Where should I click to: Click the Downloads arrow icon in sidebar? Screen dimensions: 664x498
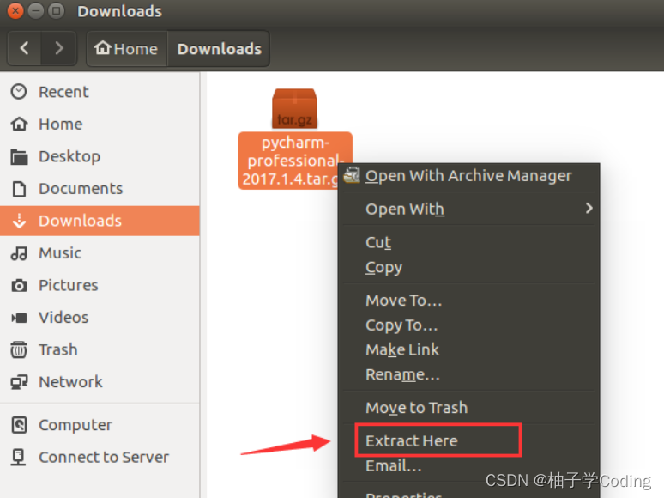click(19, 221)
